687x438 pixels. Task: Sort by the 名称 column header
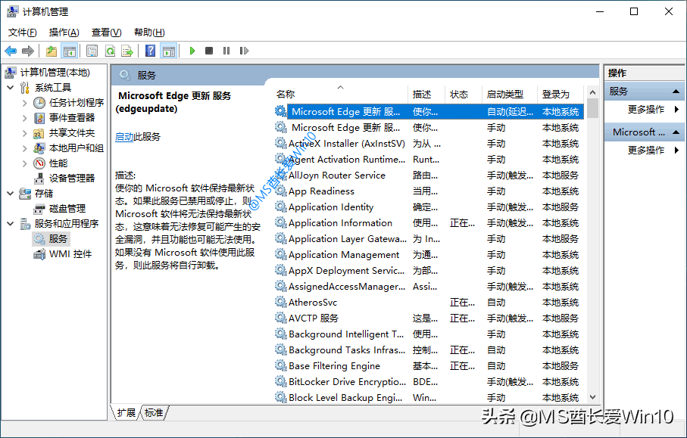[340, 94]
